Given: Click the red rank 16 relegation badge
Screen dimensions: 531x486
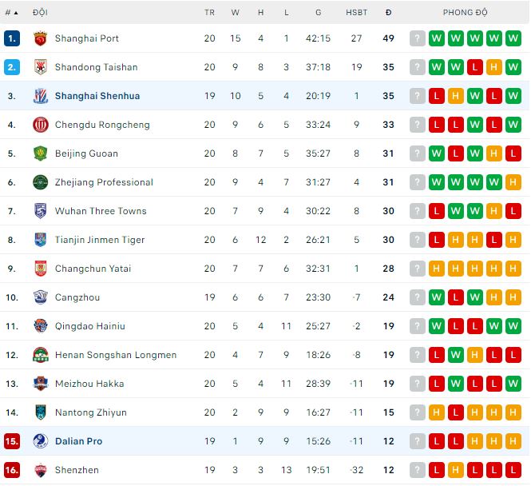Looking at the screenshot, I should click(11, 470).
